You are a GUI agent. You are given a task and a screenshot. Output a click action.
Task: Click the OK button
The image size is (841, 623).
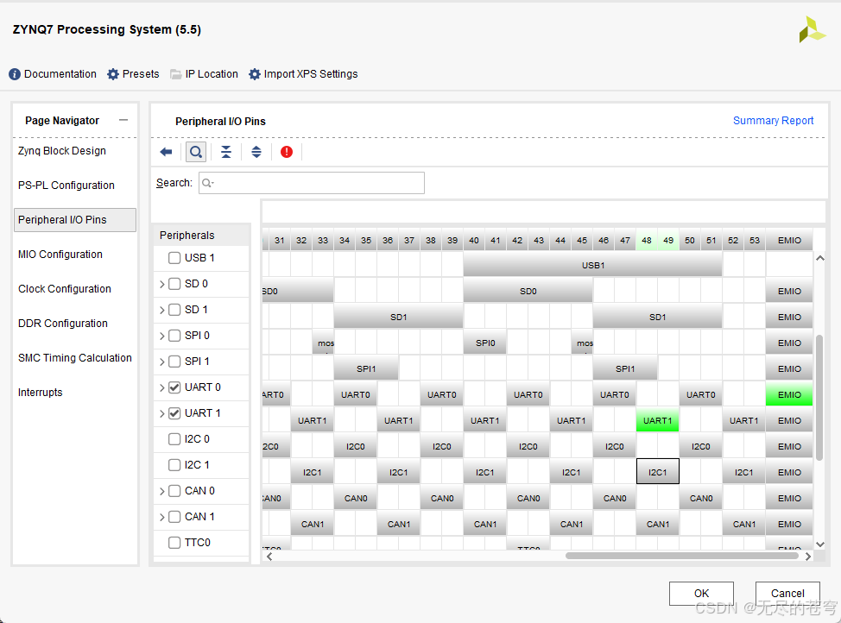coord(701,594)
